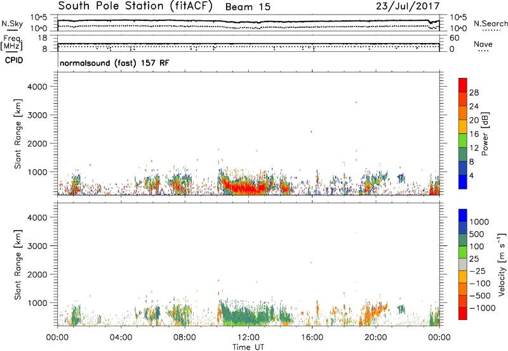Click 'normalsound (fast) 157 RF' text

(x=114, y=63)
